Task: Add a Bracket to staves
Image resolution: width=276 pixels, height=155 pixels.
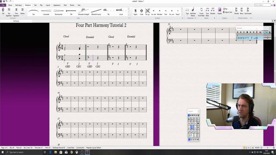Action: (236, 11)
